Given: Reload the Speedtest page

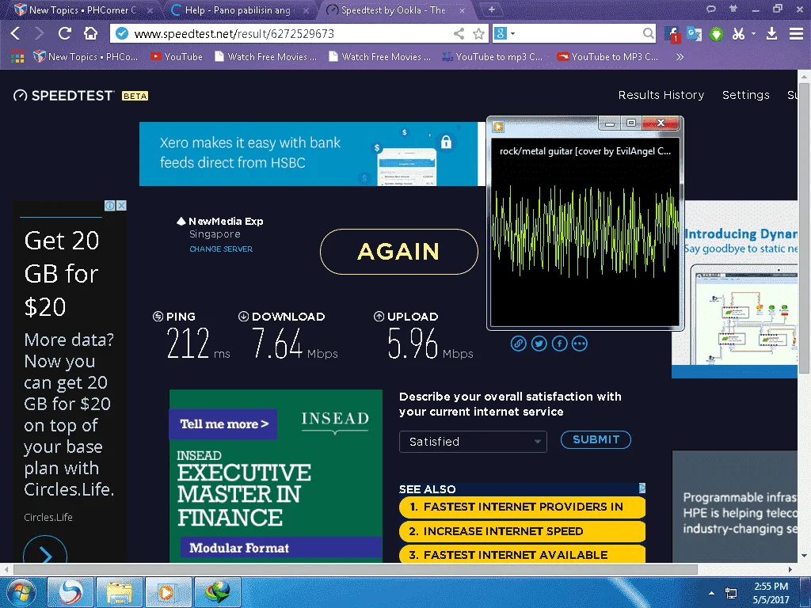Looking at the screenshot, I should point(65,33).
